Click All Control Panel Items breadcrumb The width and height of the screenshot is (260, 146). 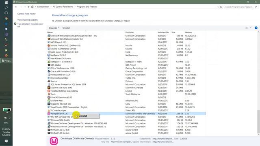coord(63,7)
